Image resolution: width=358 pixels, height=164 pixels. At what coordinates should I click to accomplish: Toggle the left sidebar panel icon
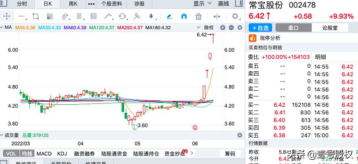(3, 3)
